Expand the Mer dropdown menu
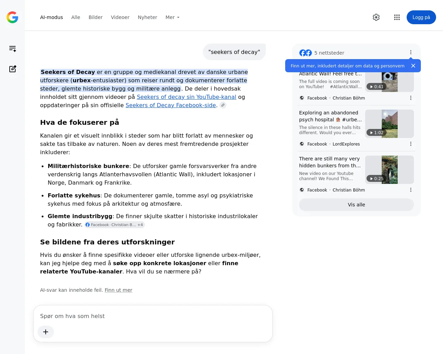 tap(172, 17)
